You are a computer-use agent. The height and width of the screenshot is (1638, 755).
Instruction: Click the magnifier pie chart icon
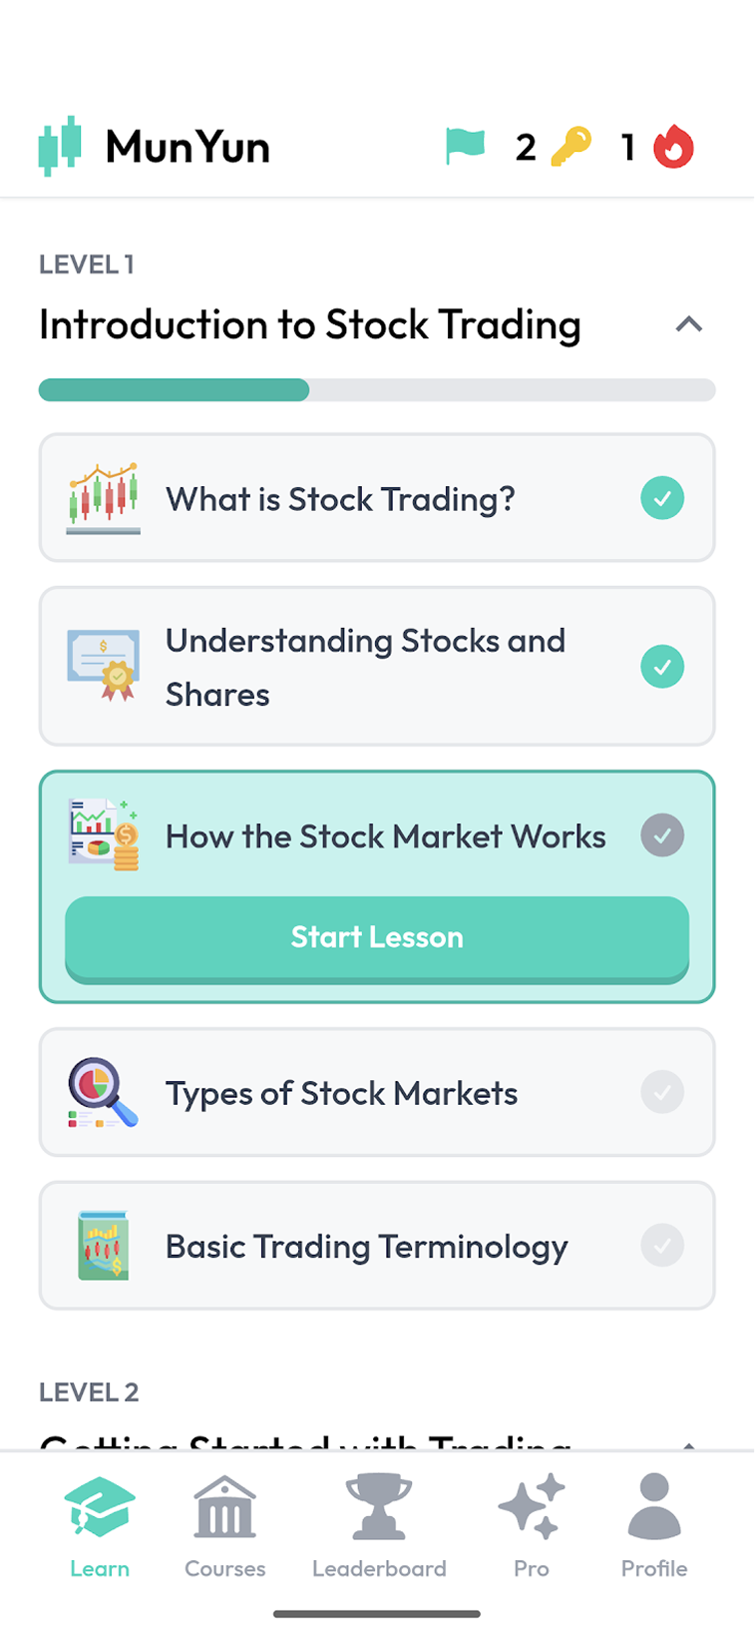click(x=103, y=1093)
